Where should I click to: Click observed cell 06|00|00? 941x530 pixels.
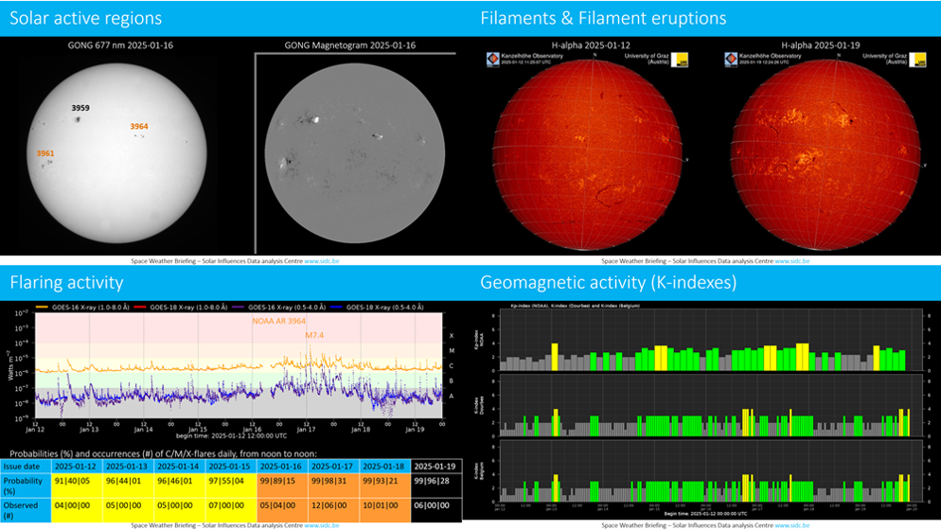[436, 510]
